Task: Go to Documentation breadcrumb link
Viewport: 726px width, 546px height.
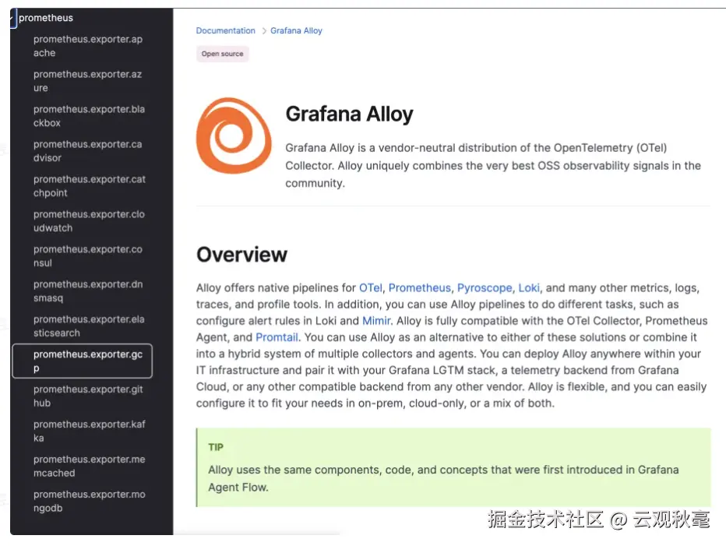Action: tap(225, 30)
